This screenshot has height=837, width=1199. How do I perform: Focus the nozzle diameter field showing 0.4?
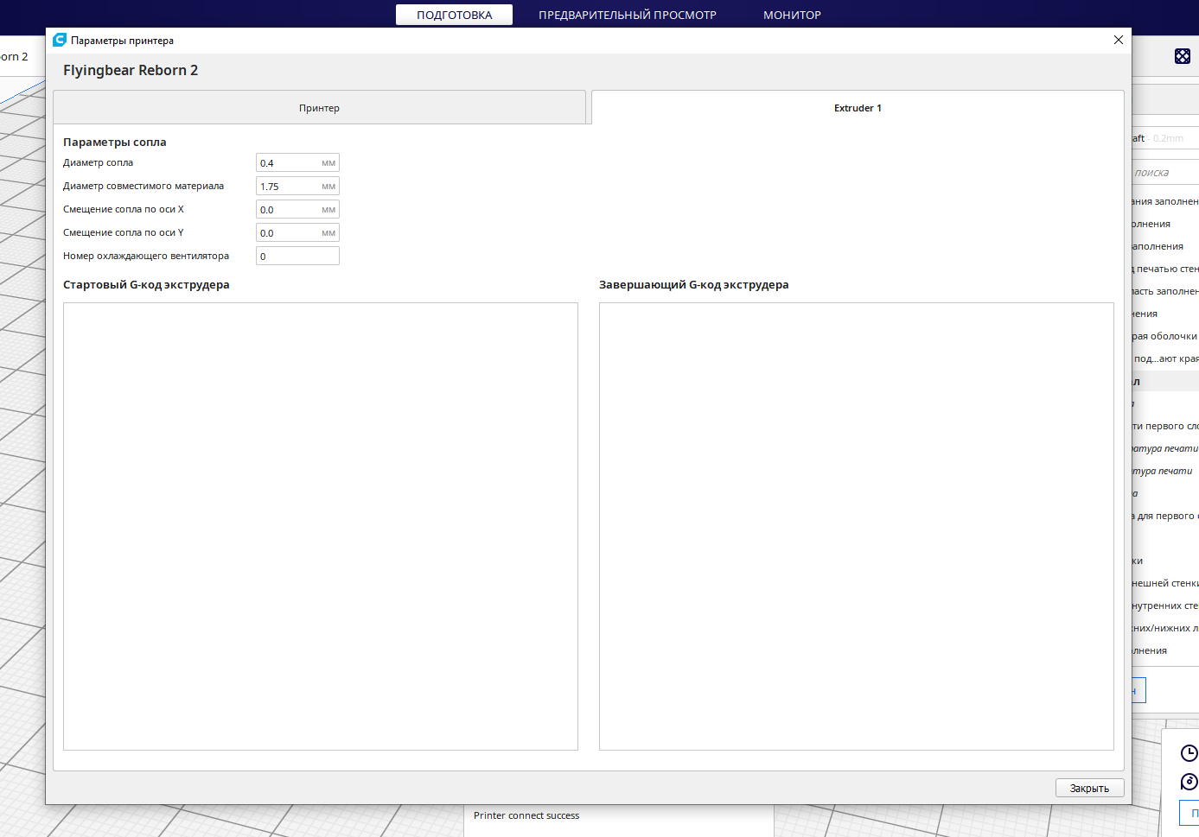(x=297, y=162)
